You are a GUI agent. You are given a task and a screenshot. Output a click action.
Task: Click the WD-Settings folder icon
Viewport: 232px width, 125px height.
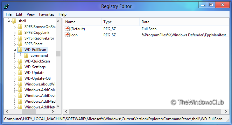coord(20,67)
